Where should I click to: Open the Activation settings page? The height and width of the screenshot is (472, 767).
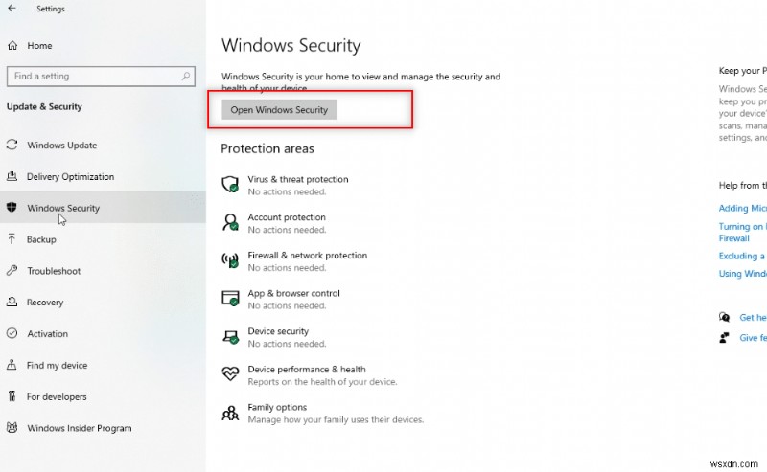click(x=47, y=334)
